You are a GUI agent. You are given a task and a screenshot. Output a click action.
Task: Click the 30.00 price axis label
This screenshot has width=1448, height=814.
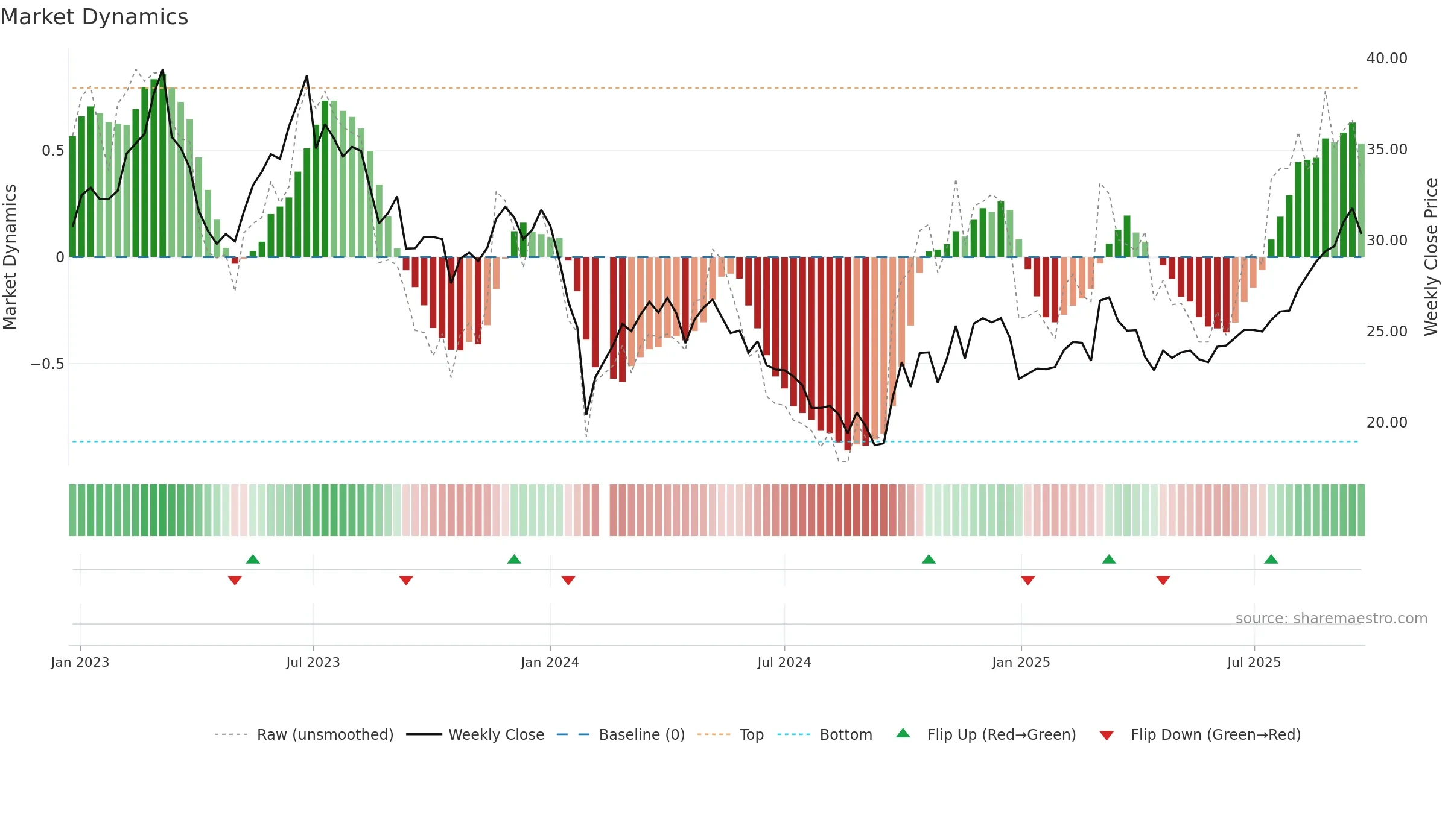point(1387,241)
